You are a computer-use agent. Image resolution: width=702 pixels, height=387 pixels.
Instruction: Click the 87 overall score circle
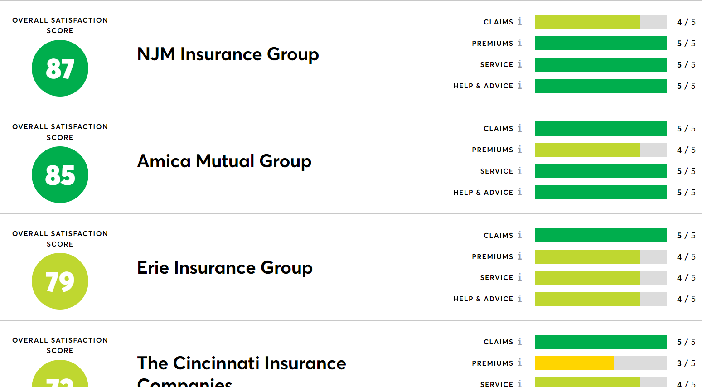click(x=60, y=68)
